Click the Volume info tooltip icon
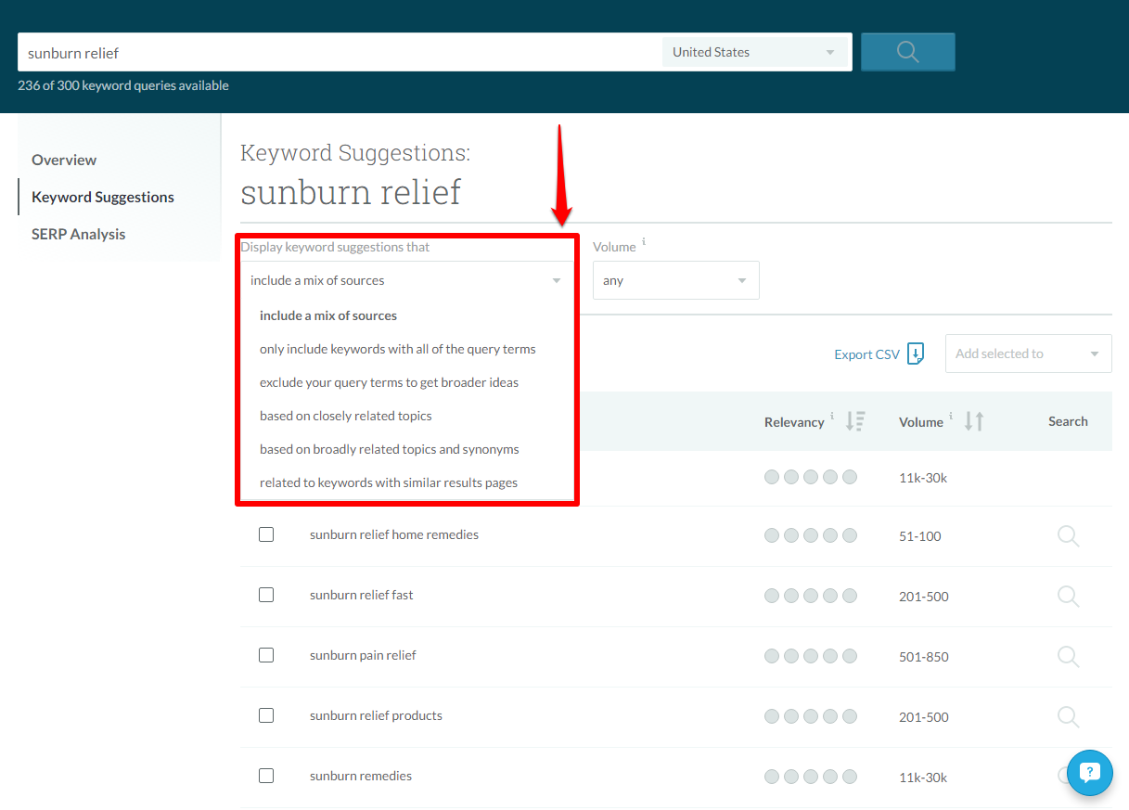Viewport: 1129px width, 810px height. click(x=950, y=415)
